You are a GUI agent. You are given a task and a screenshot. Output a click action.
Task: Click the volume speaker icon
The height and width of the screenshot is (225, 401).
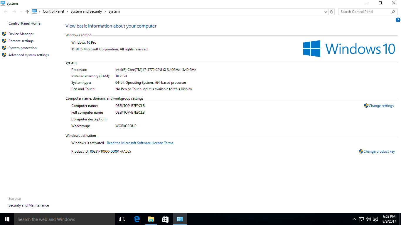coord(368,219)
